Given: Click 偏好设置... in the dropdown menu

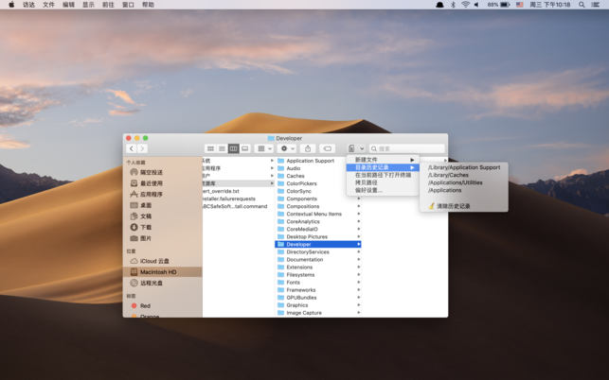Looking at the screenshot, I should point(368,190).
